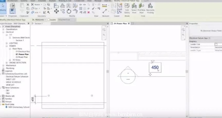Click the Reconcile Hosting button

pyautogui.click(x=150, y=8)
